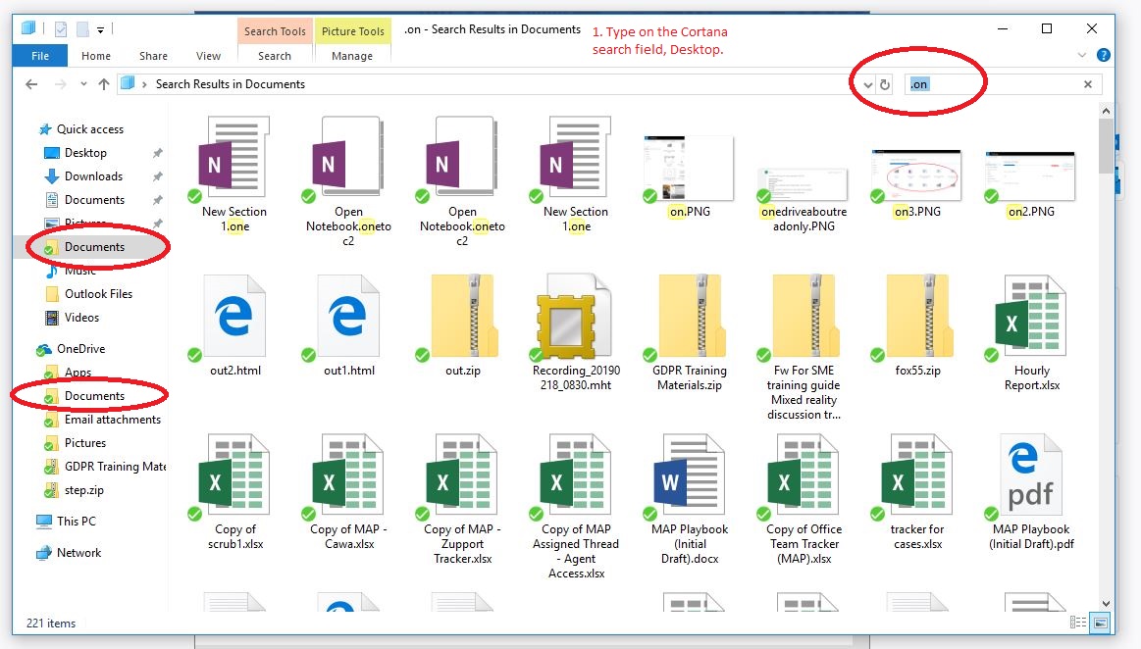Switch to large thumbnails view icon
This screenshot has width=1141, height=649.
(1100, 623)
